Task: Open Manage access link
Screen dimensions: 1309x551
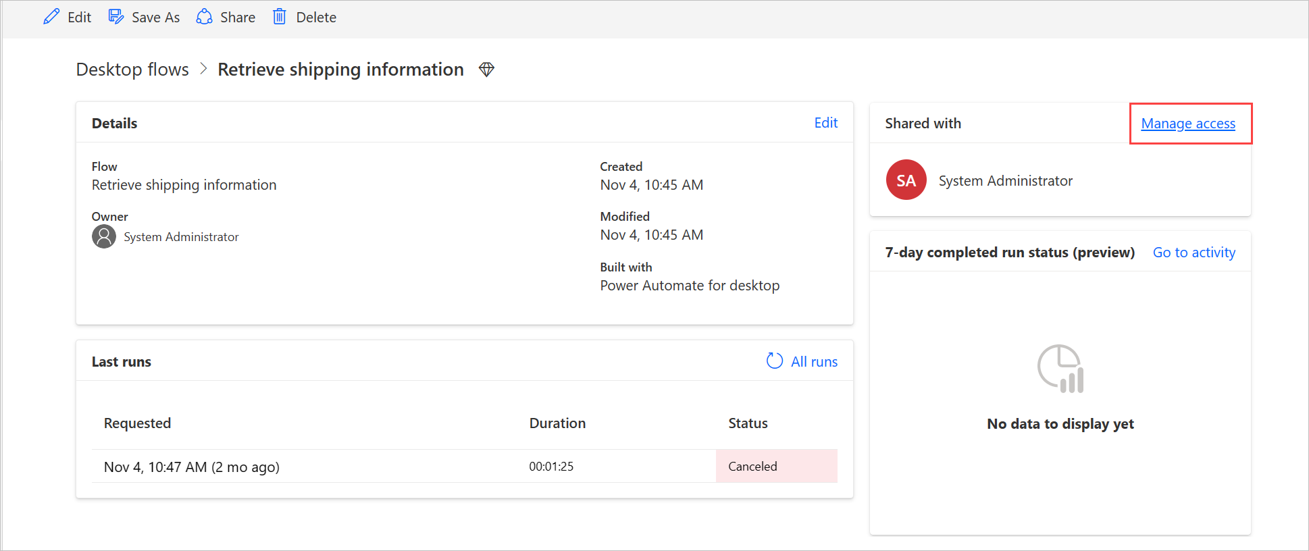Action: click(1188, 124)
